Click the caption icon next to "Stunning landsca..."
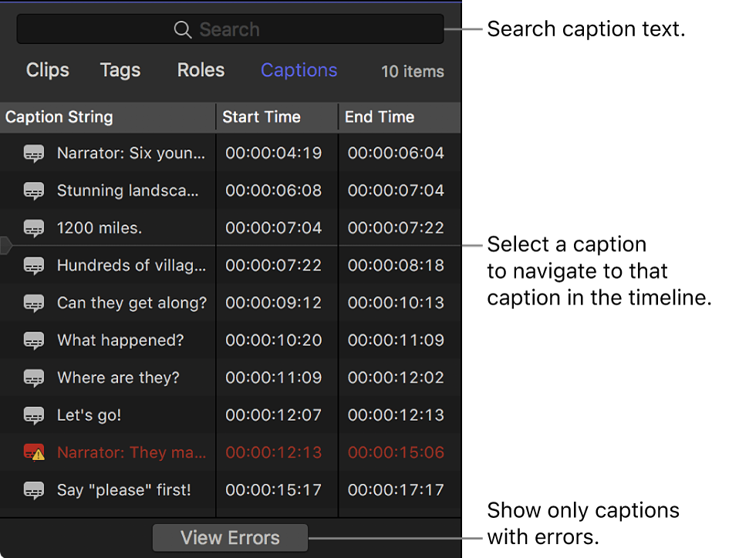The image size is (739, 558). (34, 190)
